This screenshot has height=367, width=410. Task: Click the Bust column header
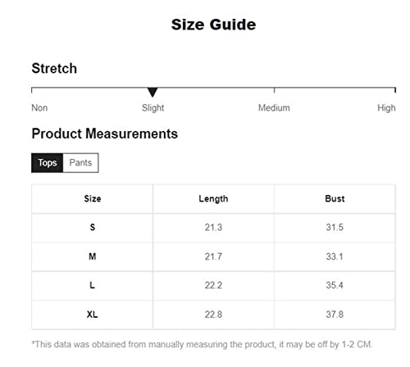click(x=335, y=198)
